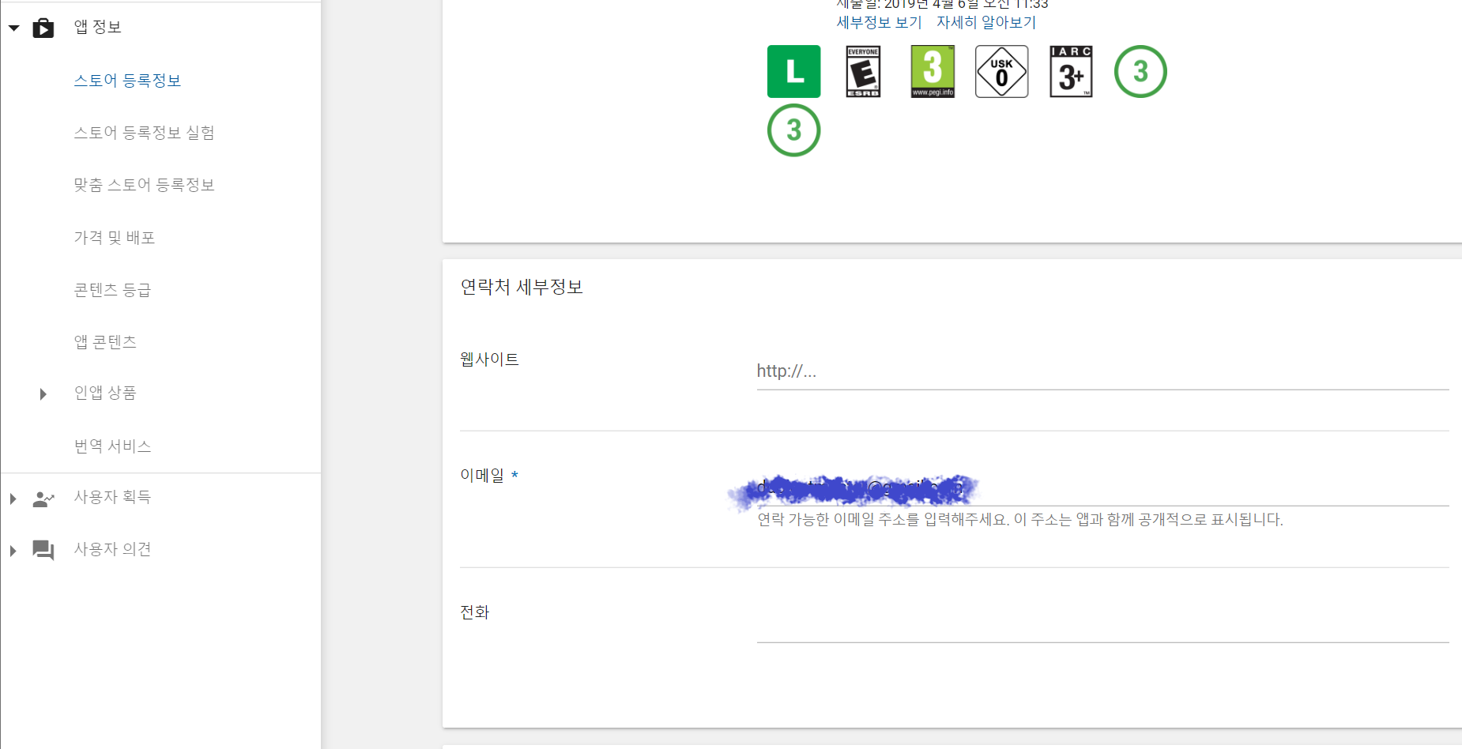Image resolution: width=1462 pixels, height=749 pixels.
Task: Expand the 인앱 상품 submenu arrow
Action: click(x=43, y=393)
